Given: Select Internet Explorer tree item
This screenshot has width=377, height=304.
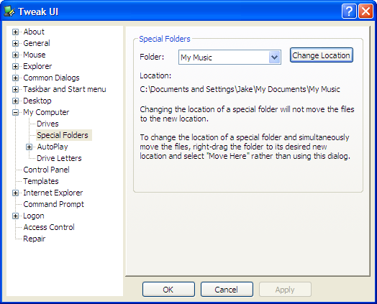Looking at the screenshot, I should coord(53,193).
